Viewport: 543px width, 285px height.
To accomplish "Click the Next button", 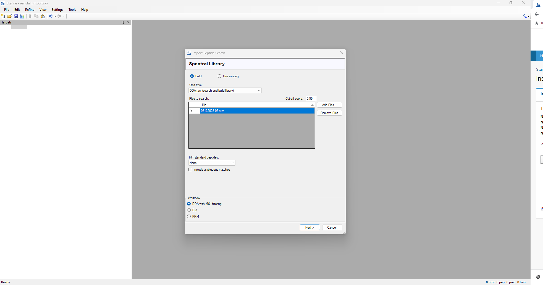I will pyautogui.click(x=309, y=228).
